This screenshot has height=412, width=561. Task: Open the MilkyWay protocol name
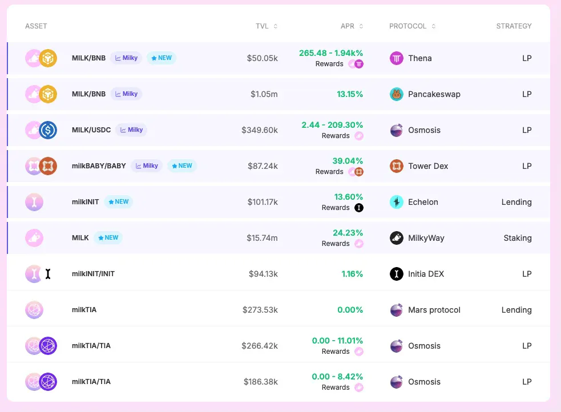point(426,238)
